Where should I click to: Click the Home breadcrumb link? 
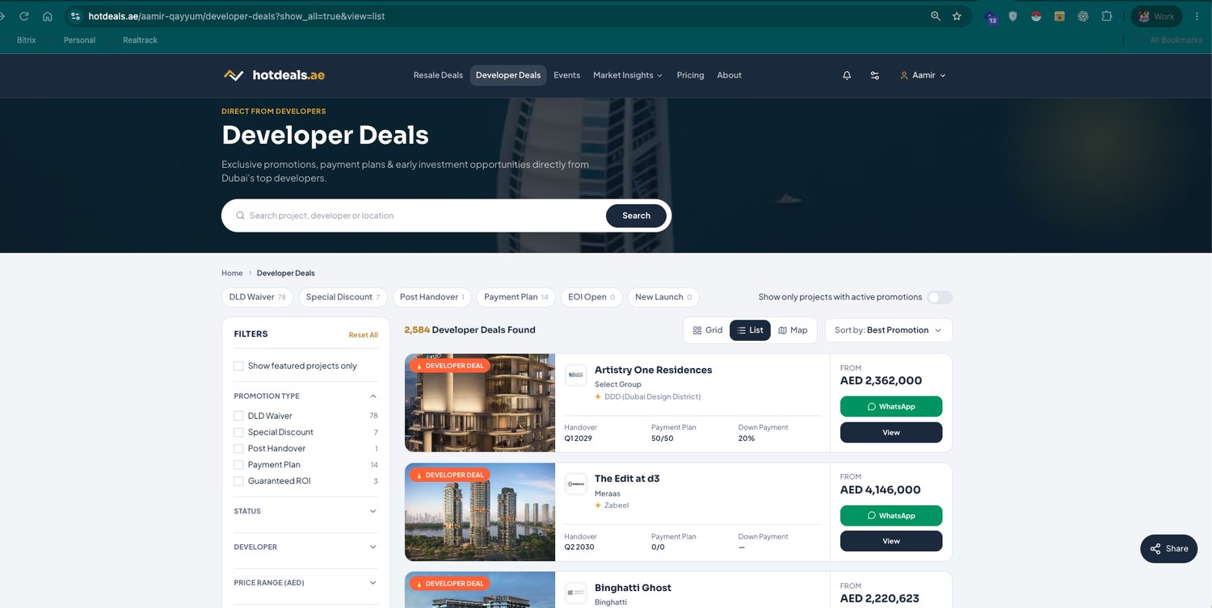coord(232,273)
